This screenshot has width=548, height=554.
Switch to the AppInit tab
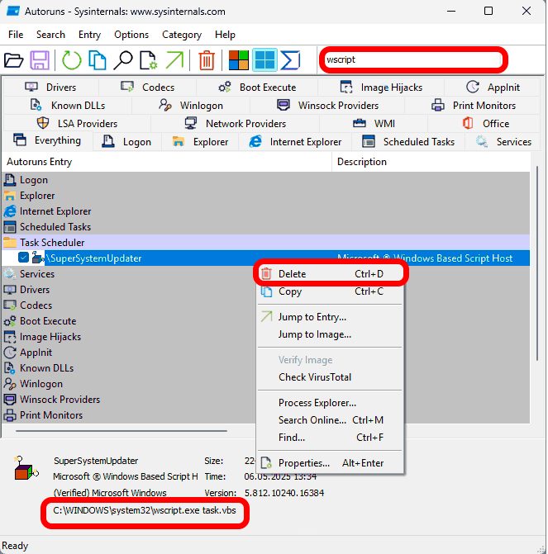493,88
